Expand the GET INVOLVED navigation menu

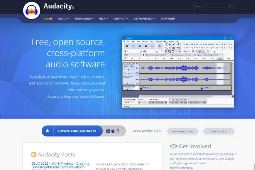click(144, 19)
